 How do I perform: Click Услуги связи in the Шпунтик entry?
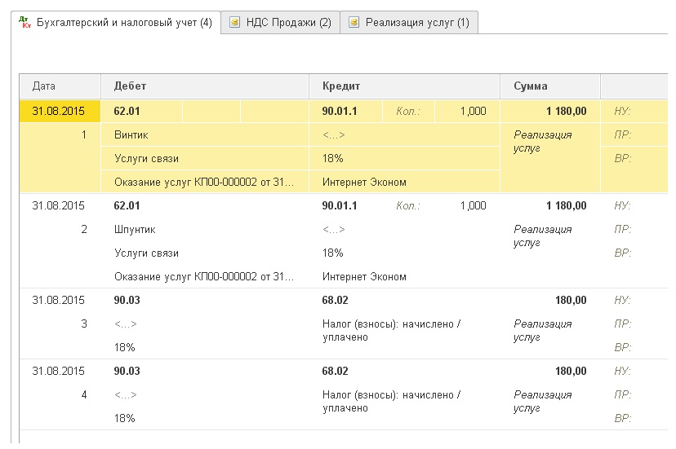tap(147, 253)
